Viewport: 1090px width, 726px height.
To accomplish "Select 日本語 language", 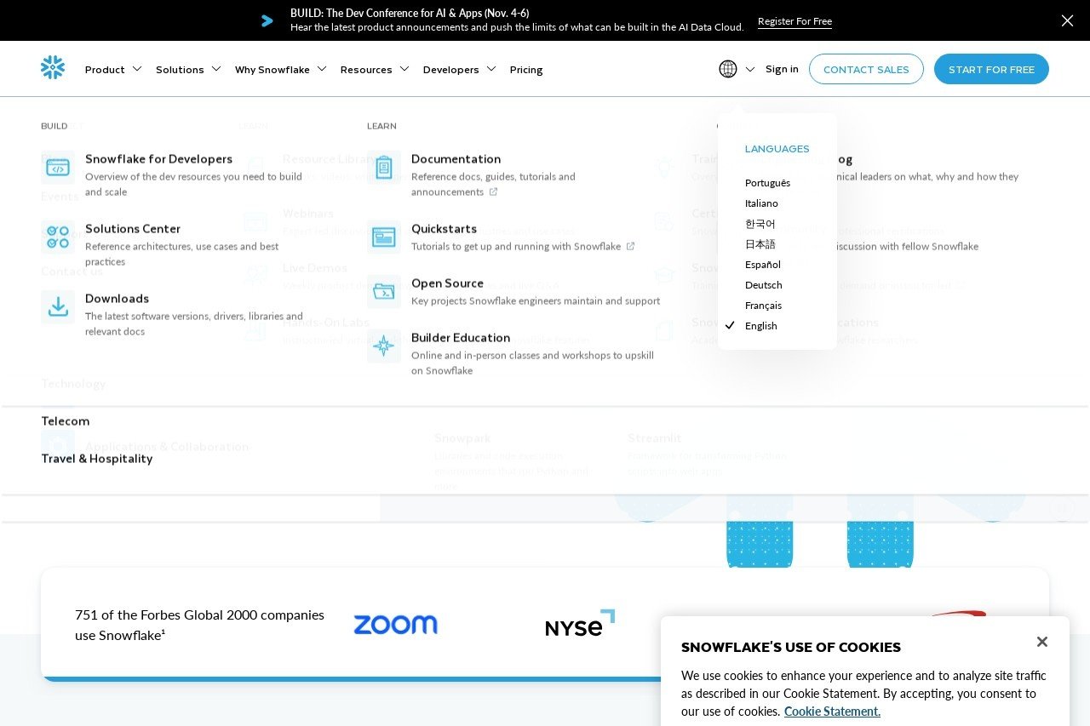I will (x=760, y=244).
